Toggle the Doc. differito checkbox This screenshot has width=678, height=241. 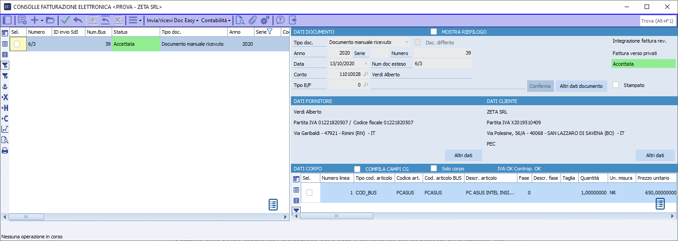pos(418,42)
